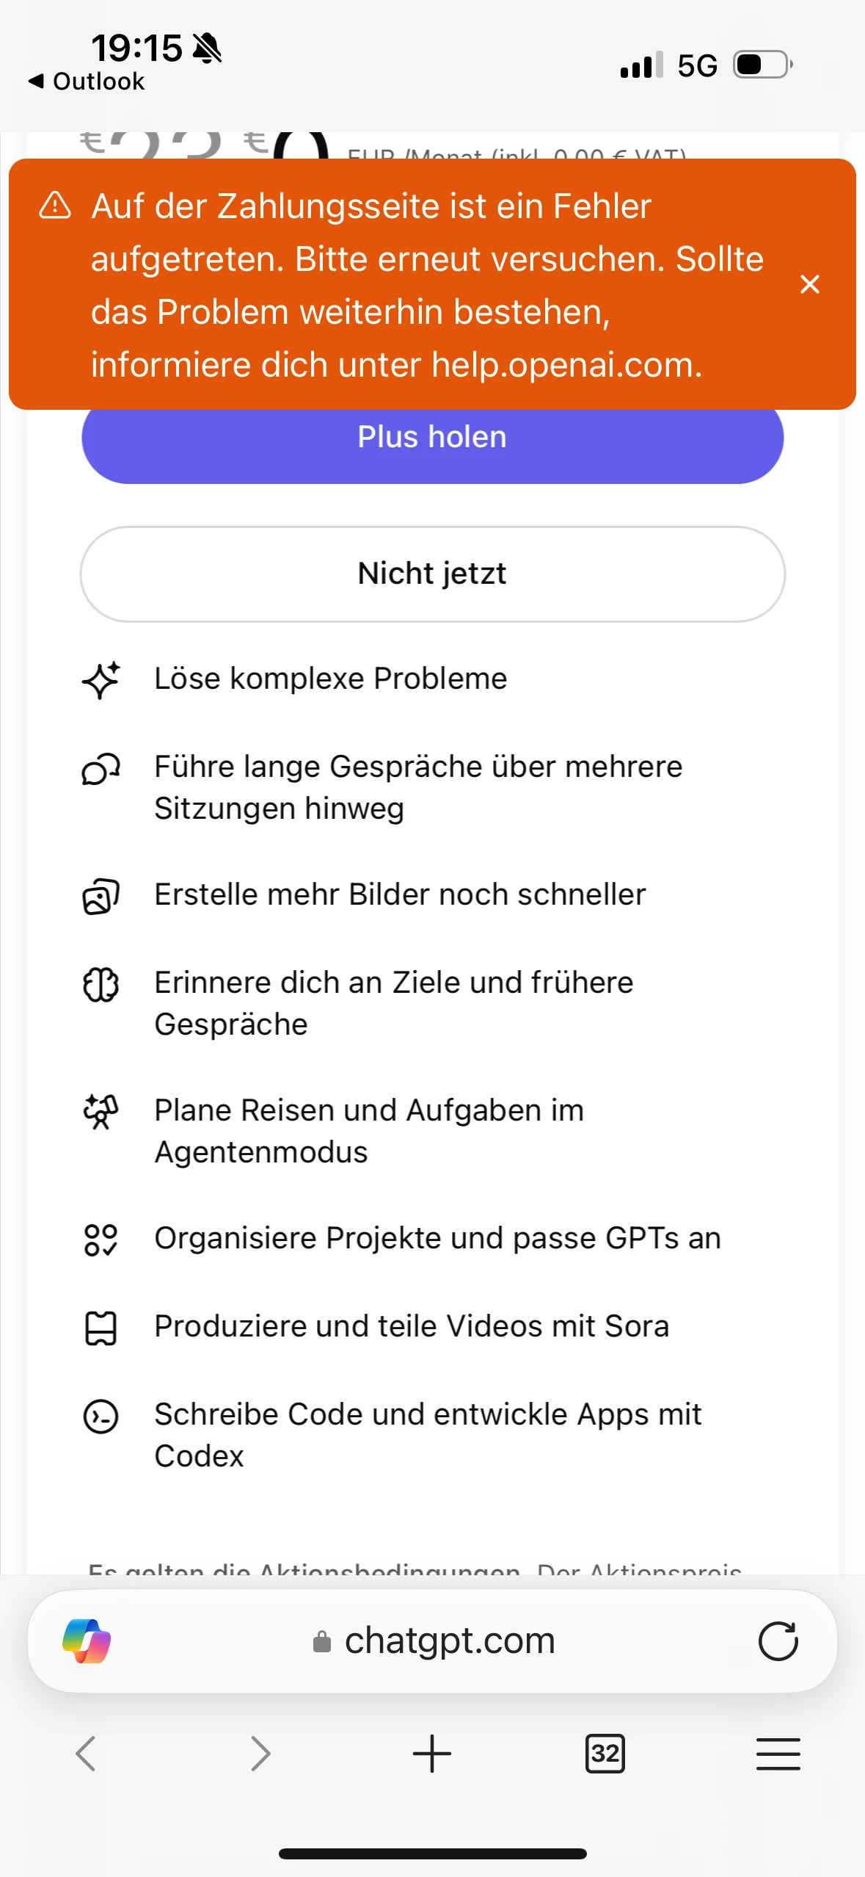Tap the Codex terminal icon
865x1877 pixels.
pyautogui.click(x=101, y=1416)
